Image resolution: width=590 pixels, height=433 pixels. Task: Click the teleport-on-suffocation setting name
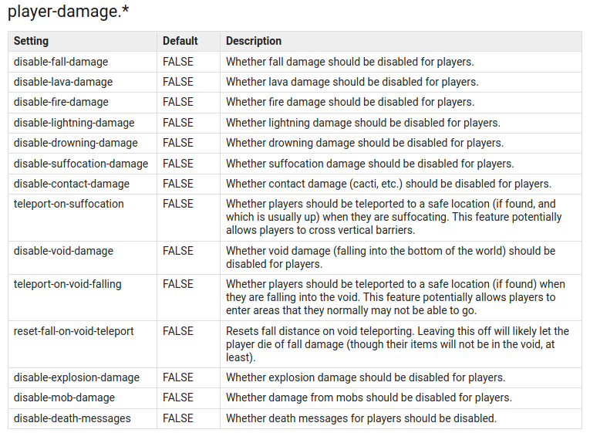pyautogui.click(x=69, y=204)
